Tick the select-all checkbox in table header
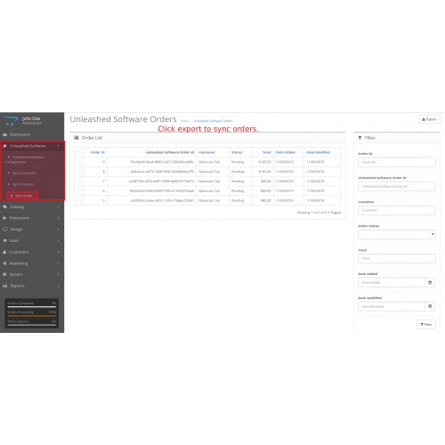 78,152
